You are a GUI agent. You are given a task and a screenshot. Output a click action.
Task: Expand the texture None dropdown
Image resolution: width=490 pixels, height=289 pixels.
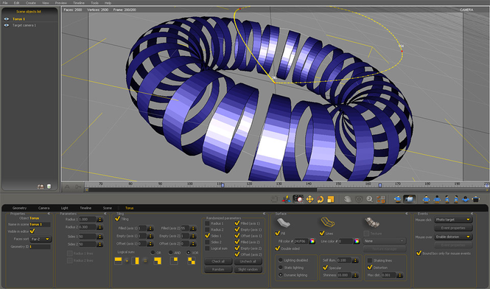[x=385, y=241]
